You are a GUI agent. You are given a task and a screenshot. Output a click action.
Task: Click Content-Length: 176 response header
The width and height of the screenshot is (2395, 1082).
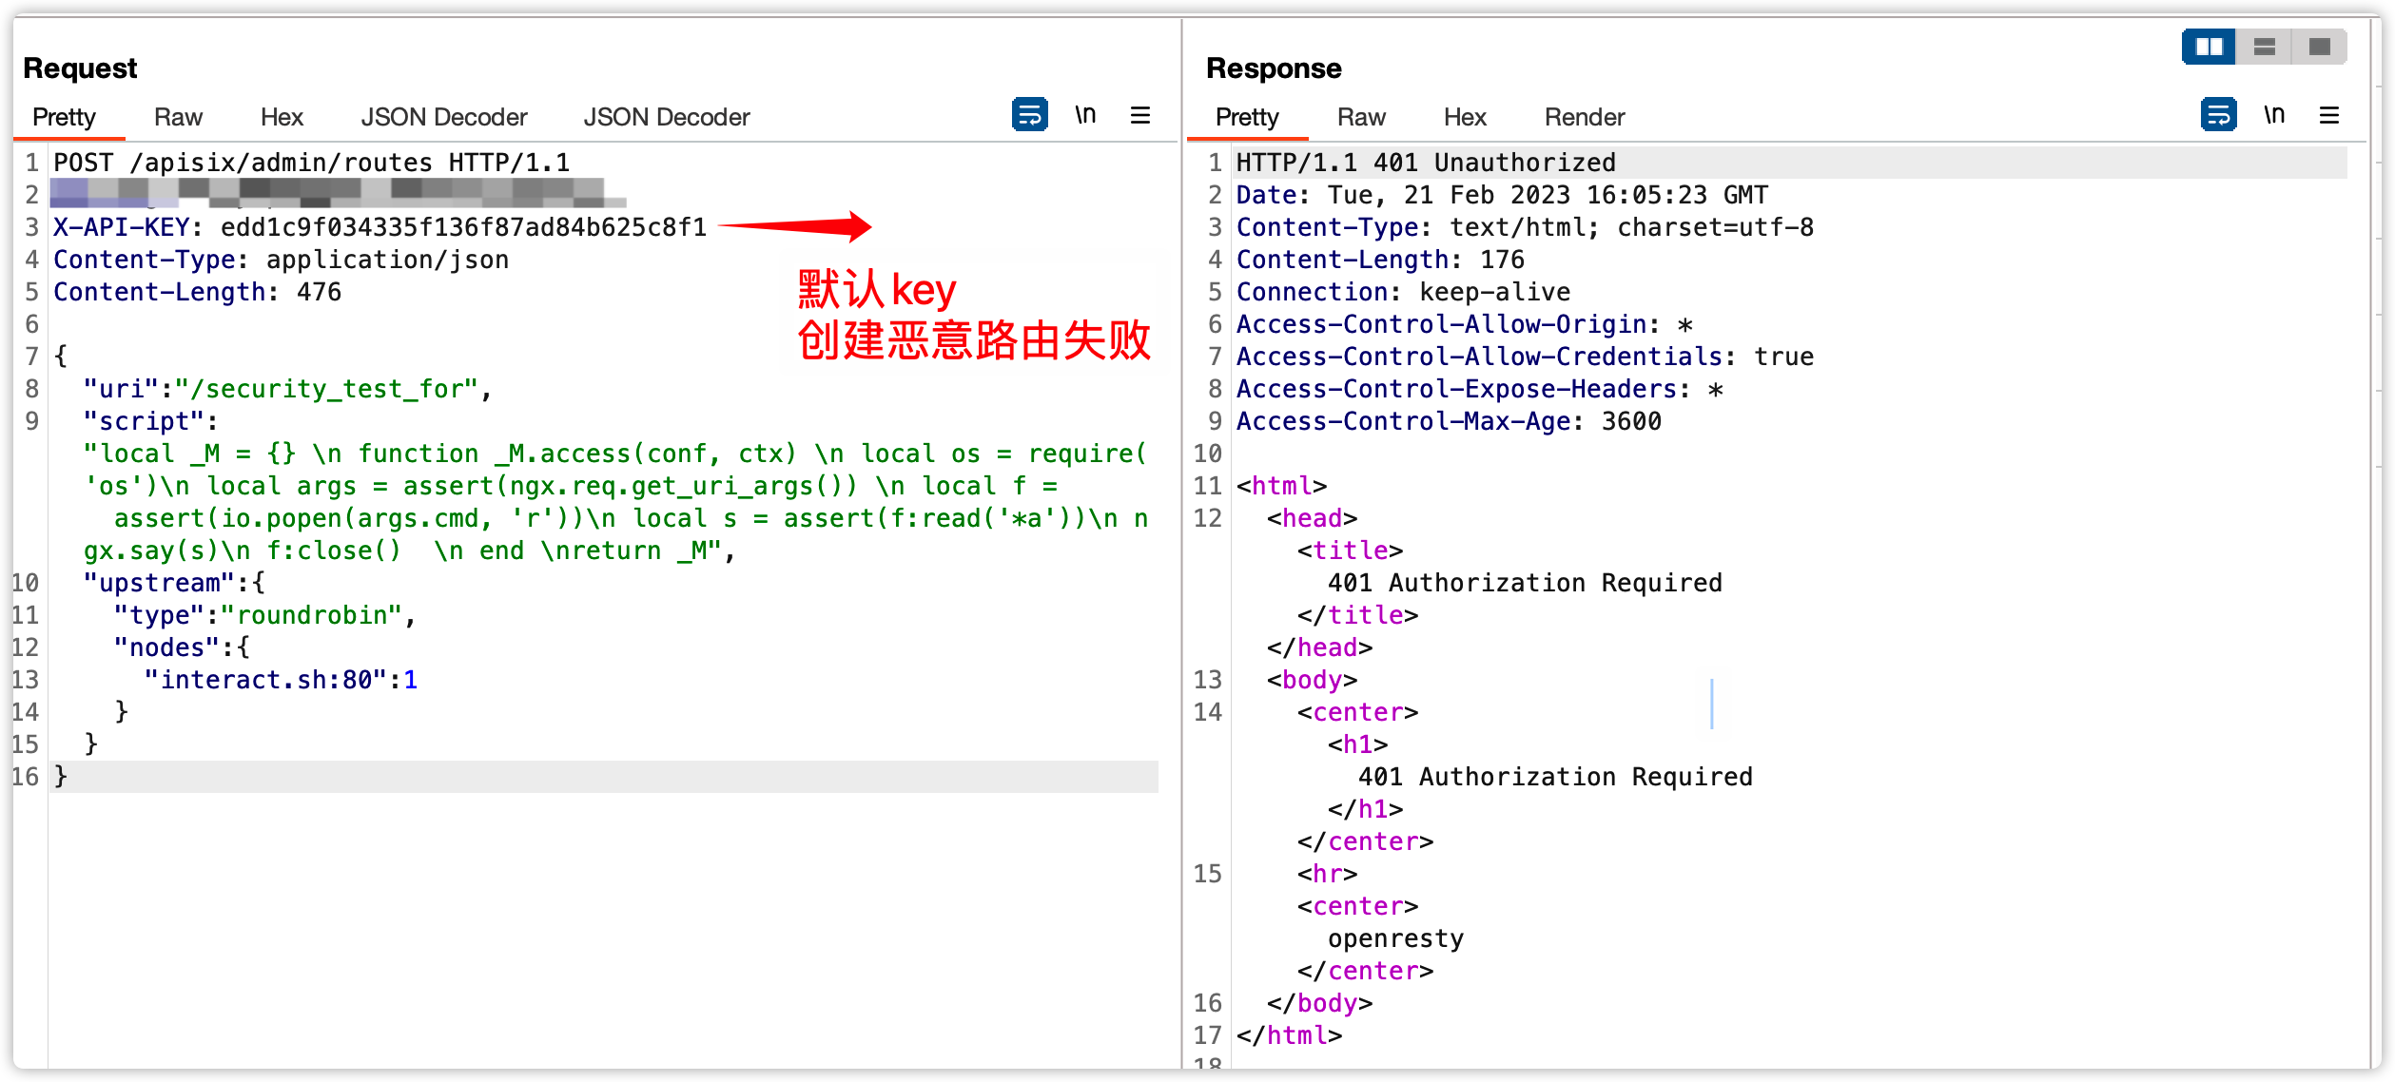[1380, 260]
